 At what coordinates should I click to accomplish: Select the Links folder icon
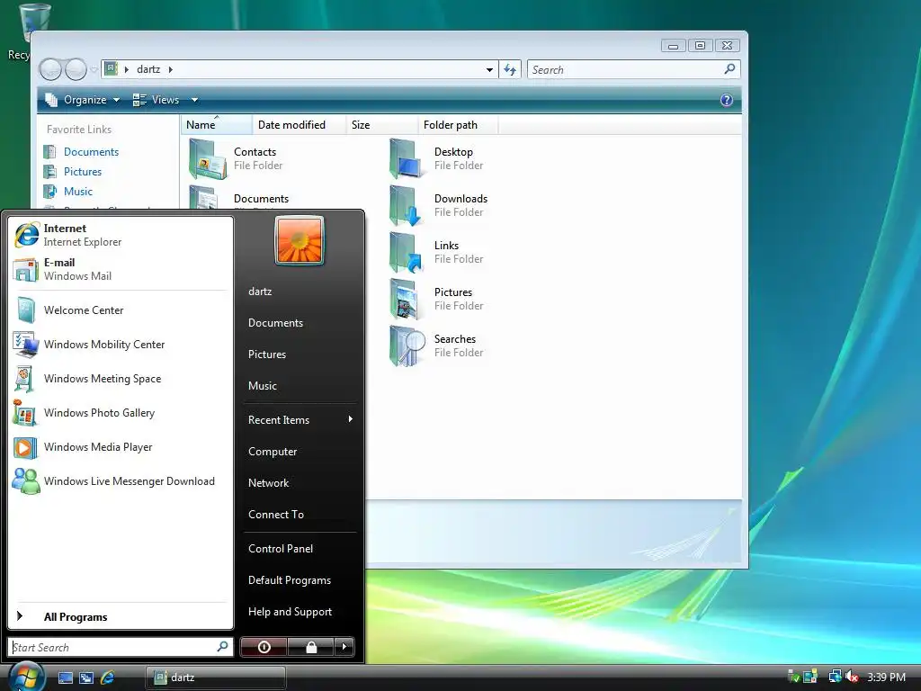click(x=406, y=253)
